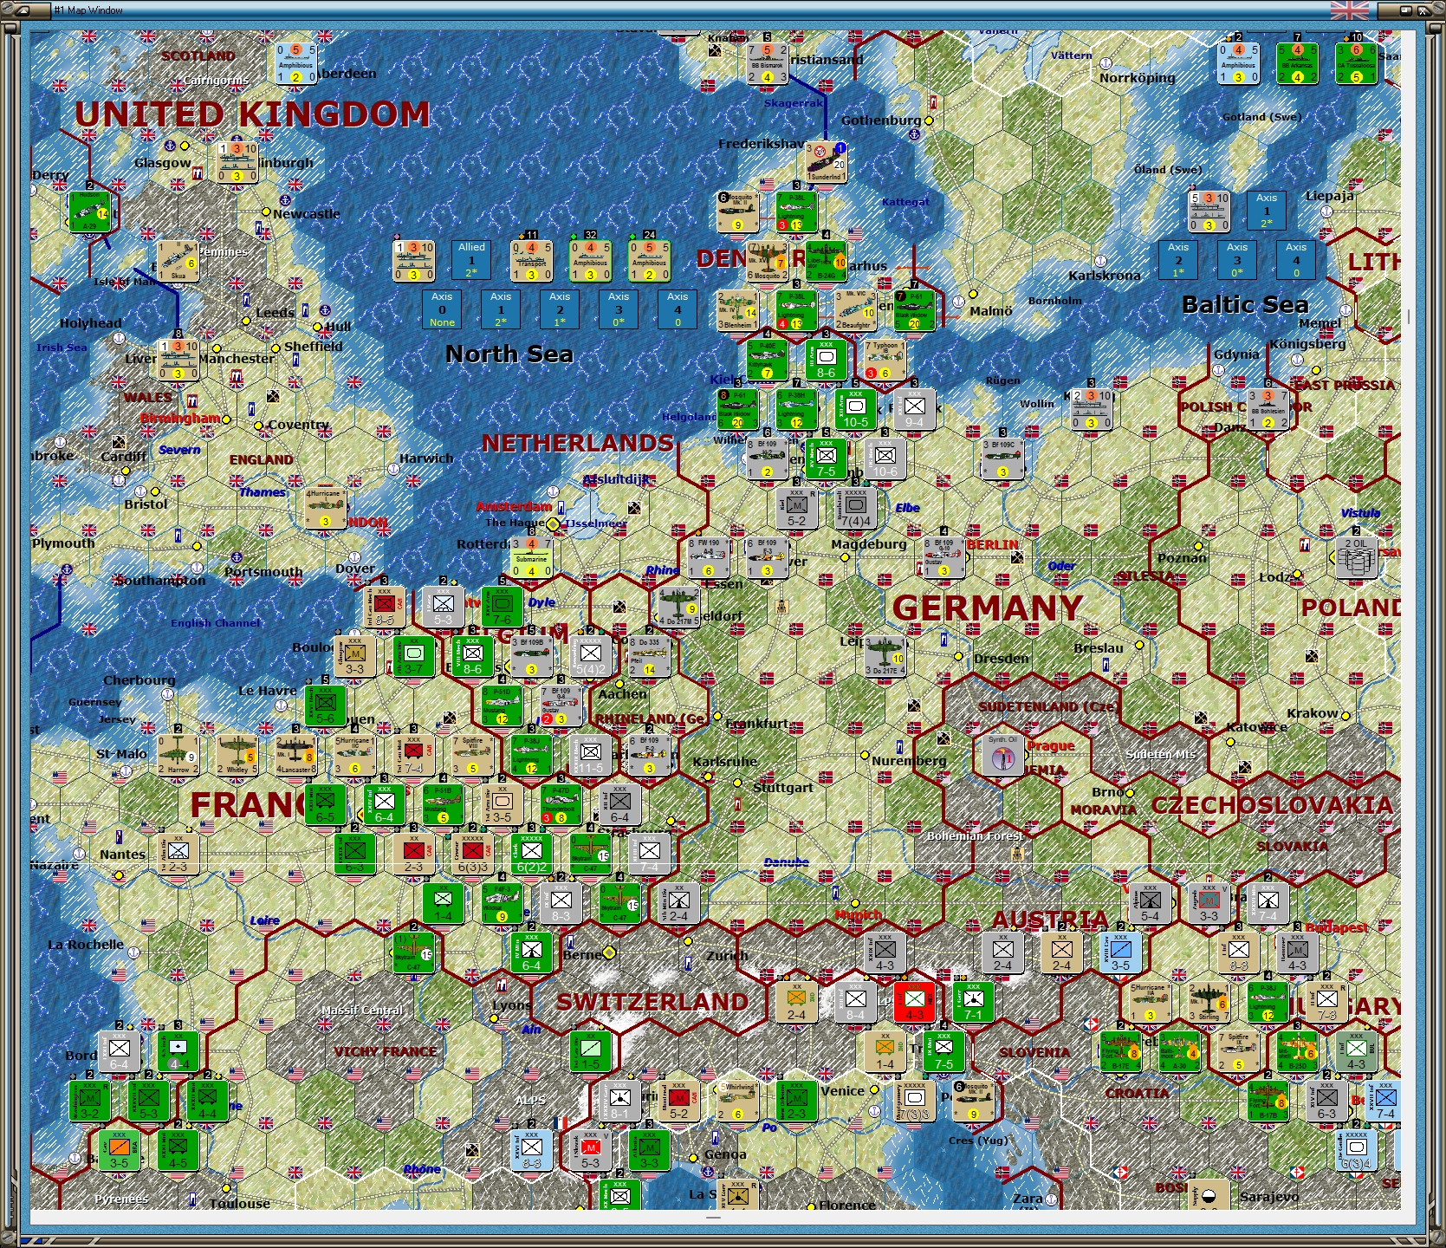
Task: Click the Norrköping city label
Action: 1137,78
